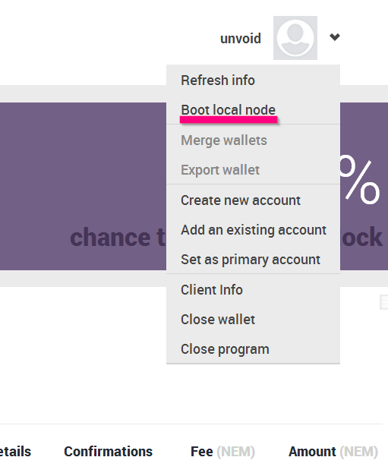This screenshot has height=476, width=388.
Task: Click the small list icon at right edge
Action: point(383,302)
